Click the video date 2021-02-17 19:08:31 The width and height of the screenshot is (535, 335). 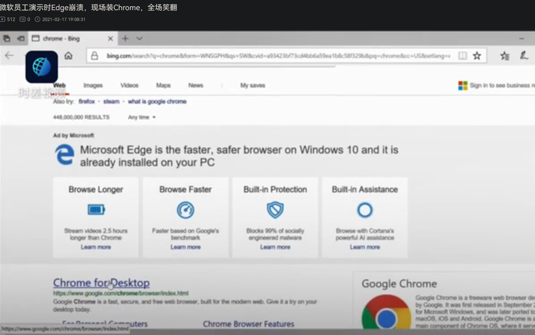64,20
